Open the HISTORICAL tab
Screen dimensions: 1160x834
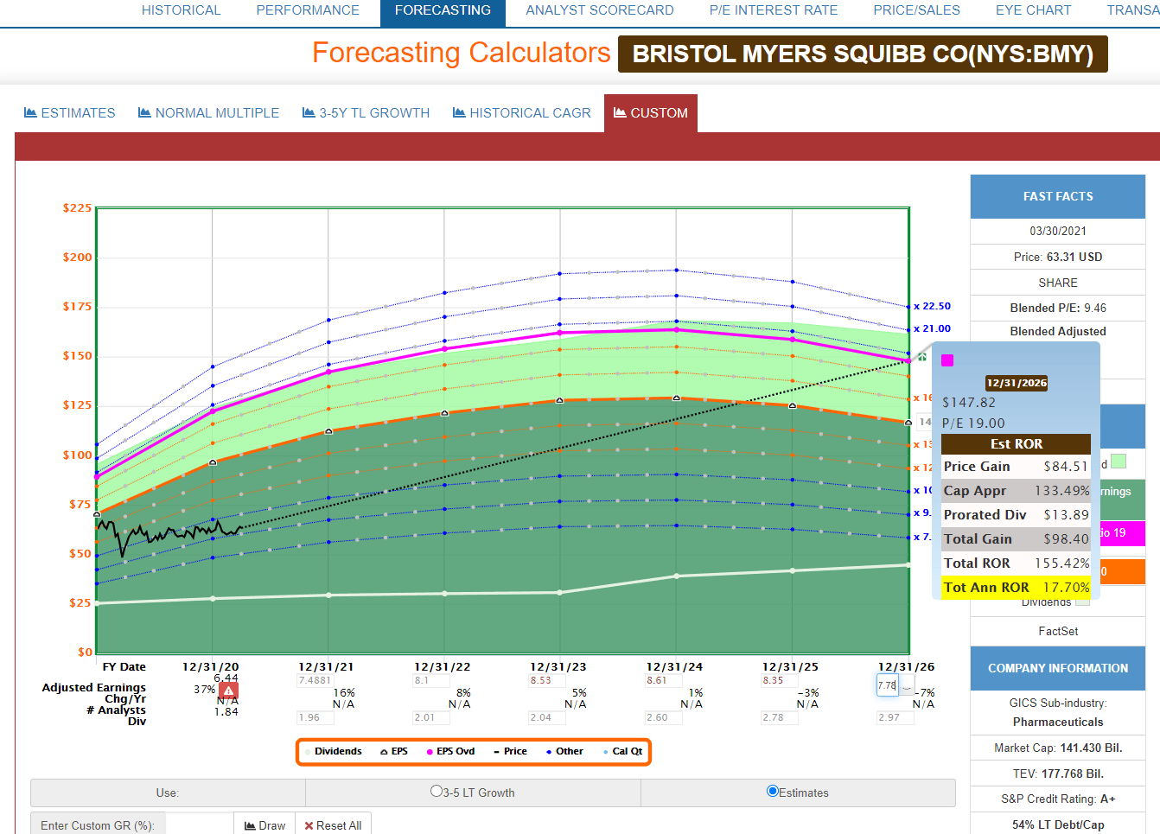point(182,10)
